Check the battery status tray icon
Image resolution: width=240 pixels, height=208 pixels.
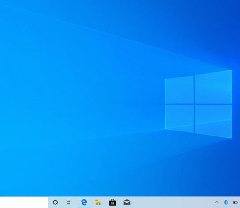[235, 203]
